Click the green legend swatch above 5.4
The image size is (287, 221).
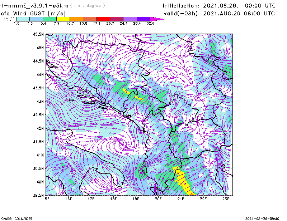[50, 19]
